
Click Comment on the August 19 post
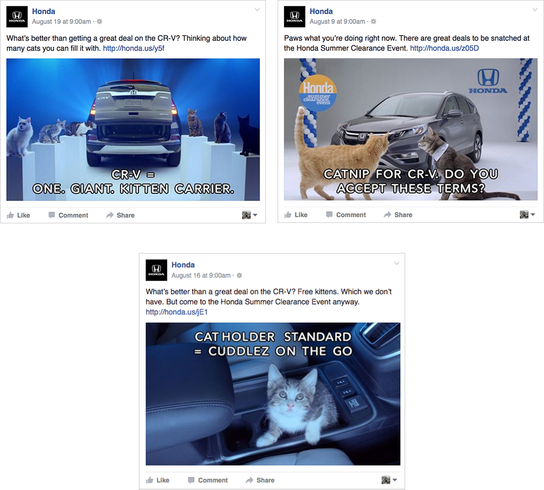(x=68, y=215)
